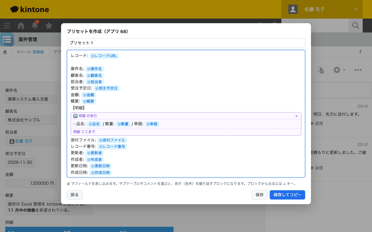Open 営業部 space breadcrumb link
This screenshot has width=372, height=232.
pyautogui.click(x=38, y=52)
